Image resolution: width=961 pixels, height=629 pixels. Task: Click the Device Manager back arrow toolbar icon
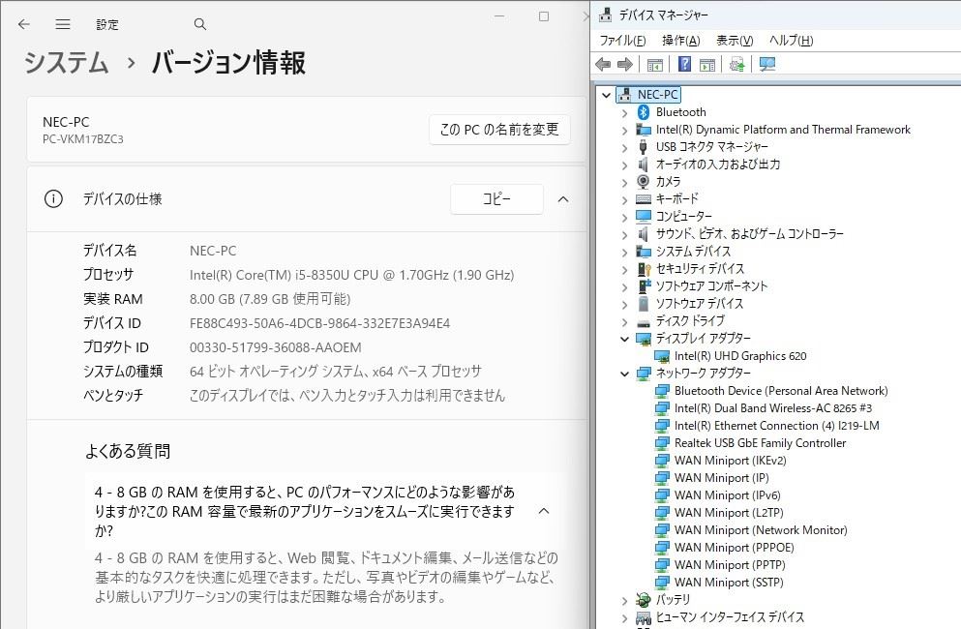tap(603, 65)
